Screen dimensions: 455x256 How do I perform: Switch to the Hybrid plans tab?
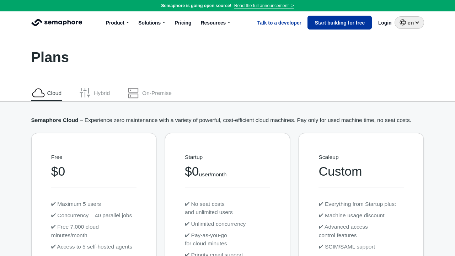[102, 93]
